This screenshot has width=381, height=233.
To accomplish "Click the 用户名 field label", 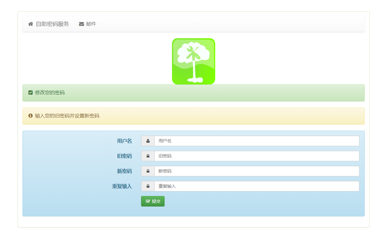I will click(124, 141).
